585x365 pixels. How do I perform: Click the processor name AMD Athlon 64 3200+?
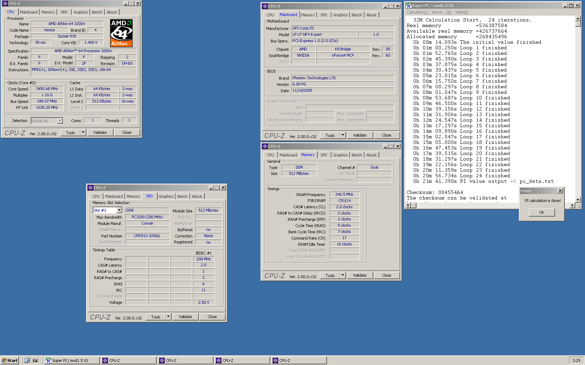67,24
